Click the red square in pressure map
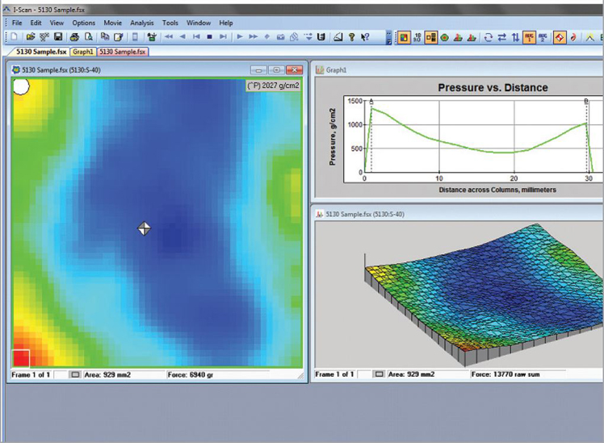This screenshot has width=604, height=443. 21,357
